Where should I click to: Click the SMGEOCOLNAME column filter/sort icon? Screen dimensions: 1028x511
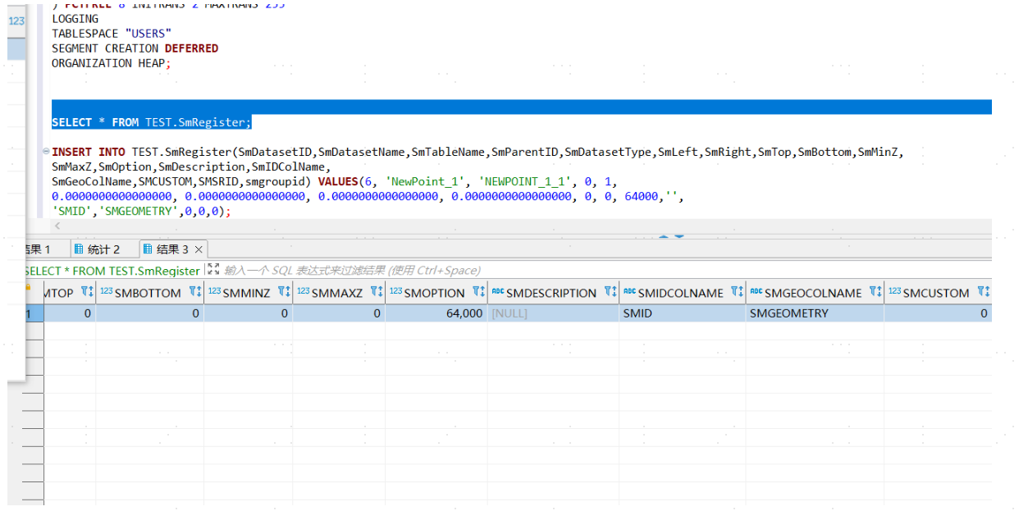(x=875, y=292)
